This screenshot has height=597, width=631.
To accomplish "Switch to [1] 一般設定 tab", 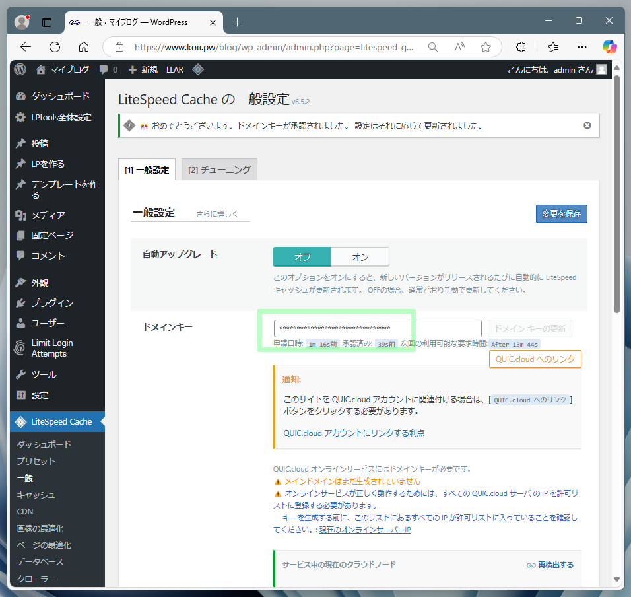I will click(x=147, y=170).
